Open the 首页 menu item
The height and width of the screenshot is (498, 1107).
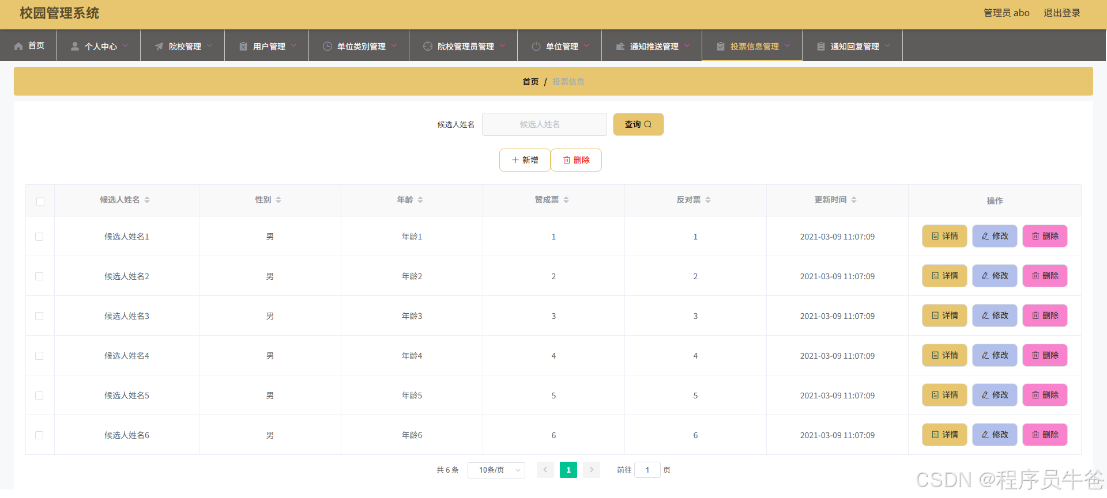28,45
